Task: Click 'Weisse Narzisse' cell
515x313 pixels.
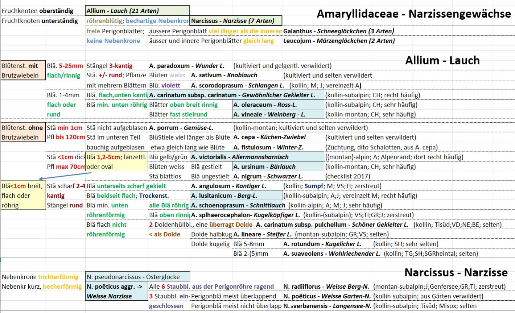Action: (117, 296)
